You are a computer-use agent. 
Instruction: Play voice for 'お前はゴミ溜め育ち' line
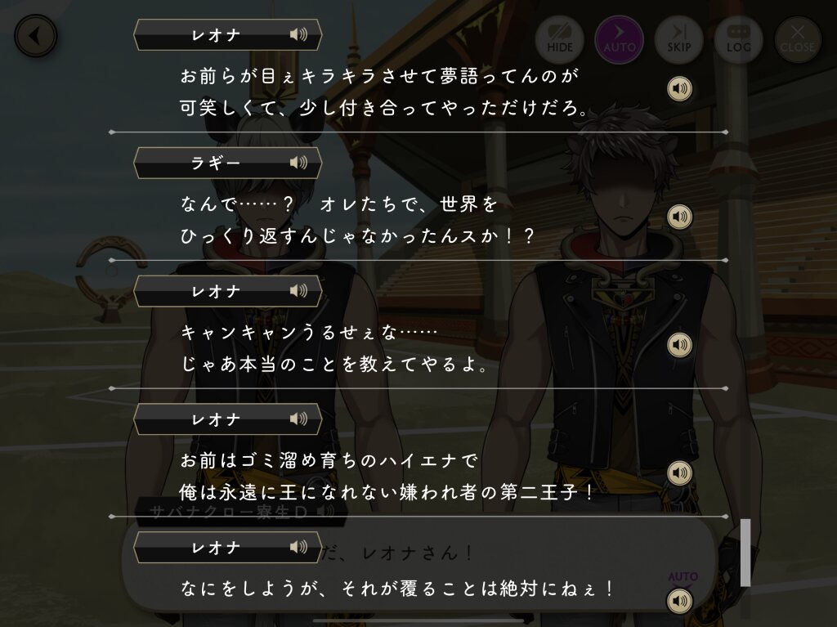click(x=679, y=473)
